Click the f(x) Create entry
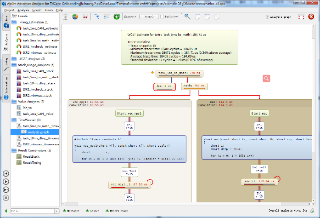The height and width of the screenshot is (218, 320). 20,16
